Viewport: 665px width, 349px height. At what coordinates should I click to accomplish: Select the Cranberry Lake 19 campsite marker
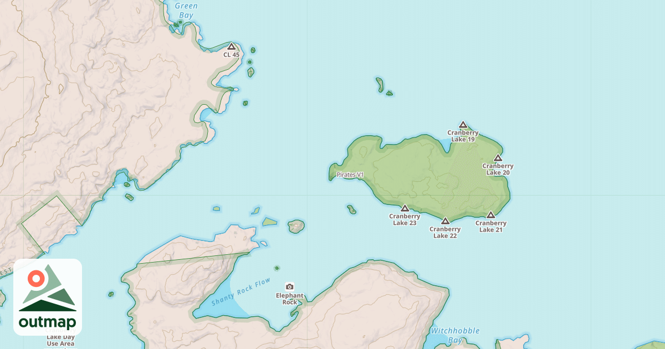(463, 125)
